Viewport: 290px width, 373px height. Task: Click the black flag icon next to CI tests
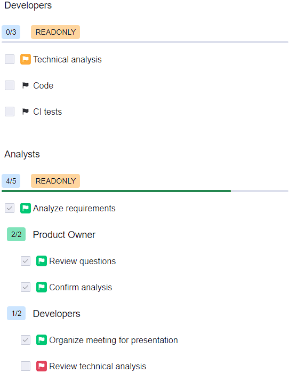click(26, 112)
